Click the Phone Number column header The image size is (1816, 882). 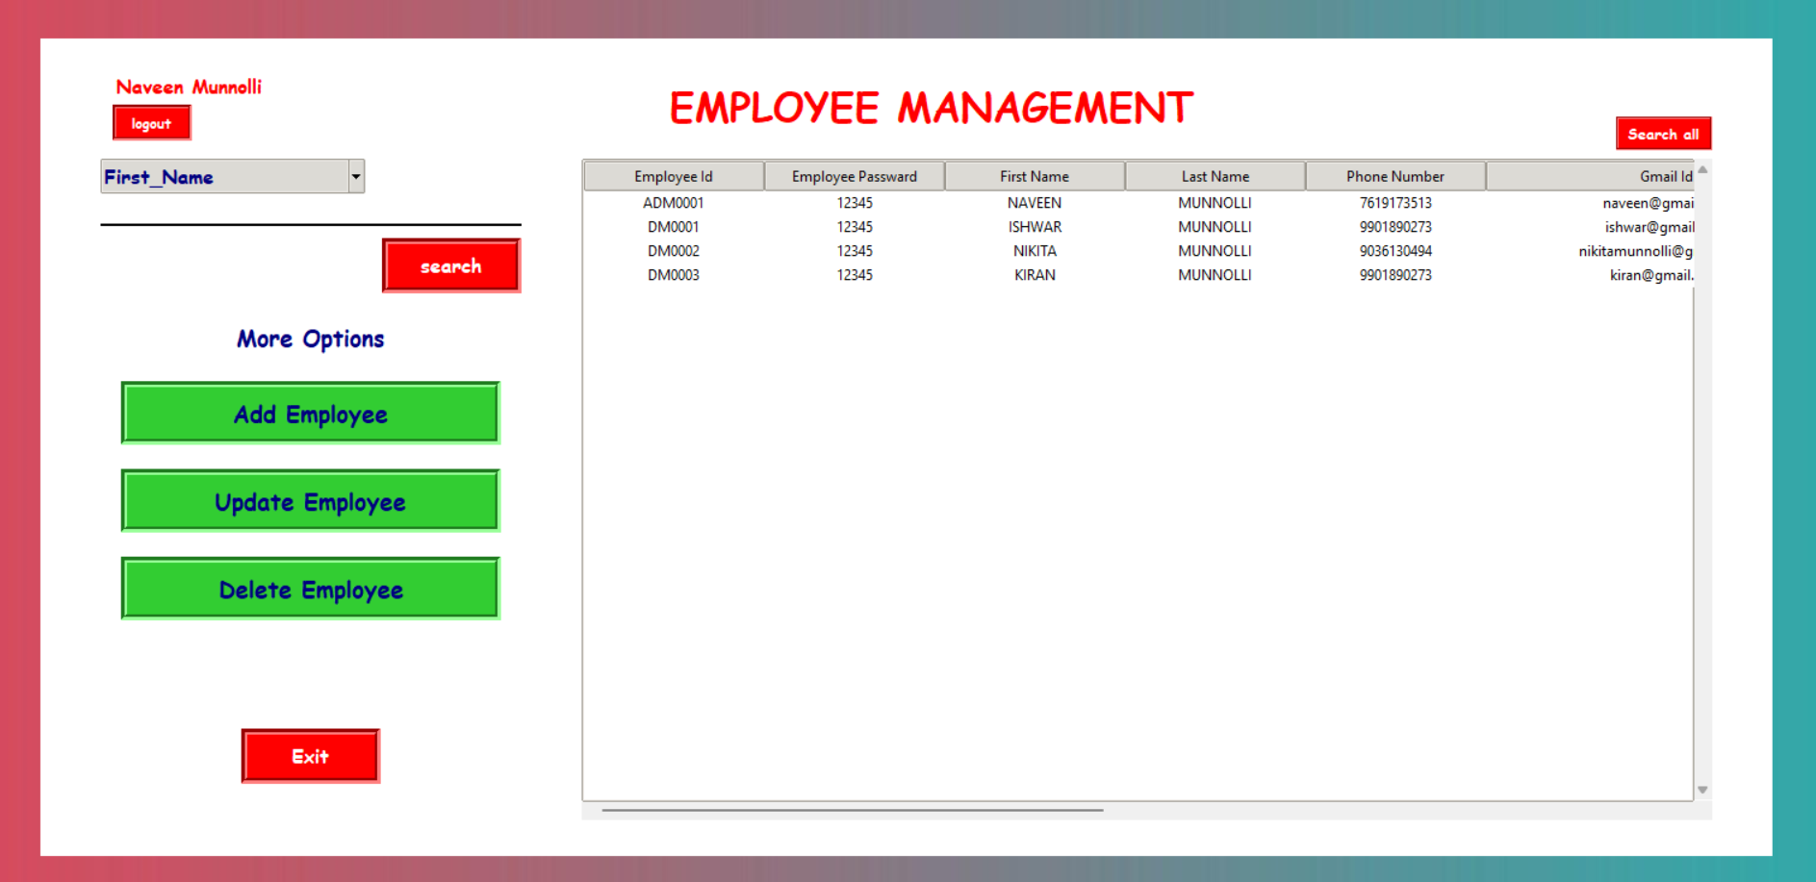pos(1395,176)
